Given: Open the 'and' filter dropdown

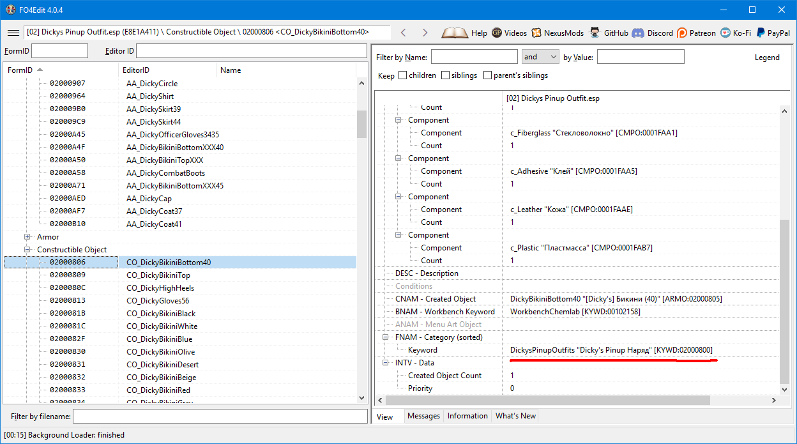Looking at the screenshot, I should (540, 57).
